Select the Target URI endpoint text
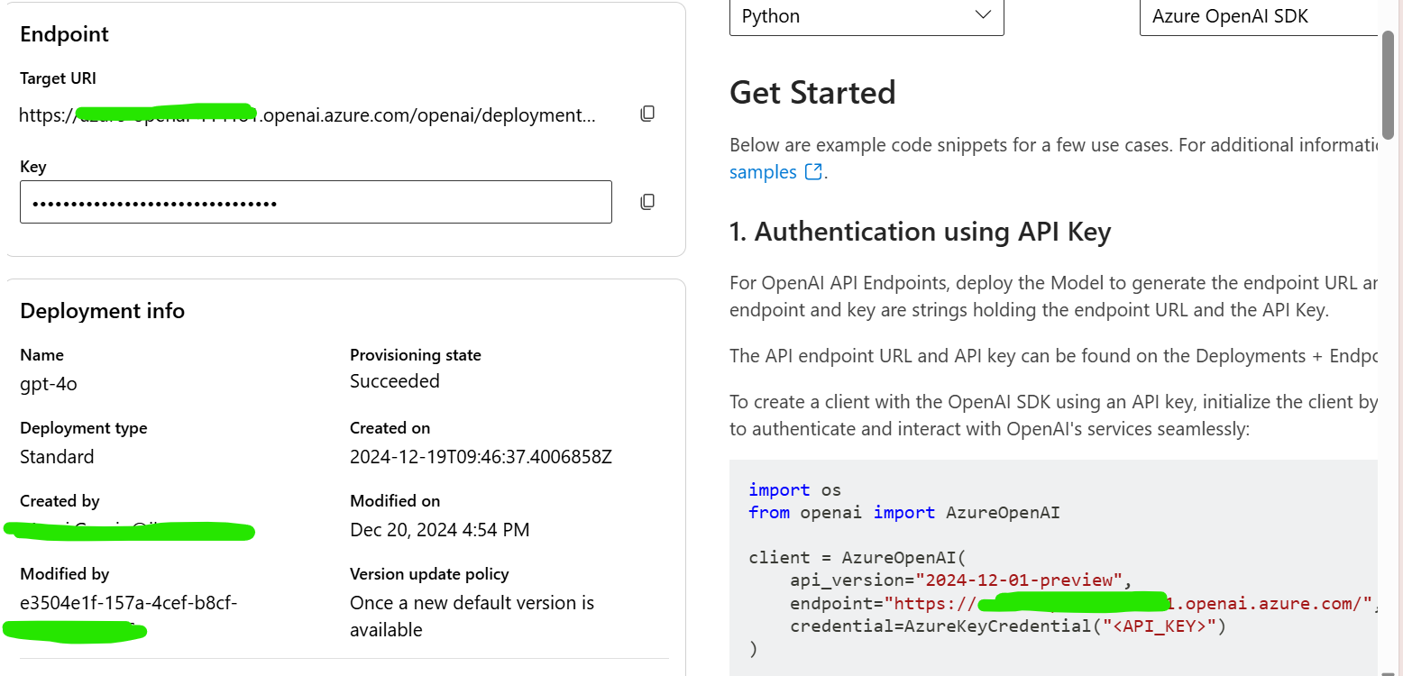1403x676 pixels. pos(307,115)
